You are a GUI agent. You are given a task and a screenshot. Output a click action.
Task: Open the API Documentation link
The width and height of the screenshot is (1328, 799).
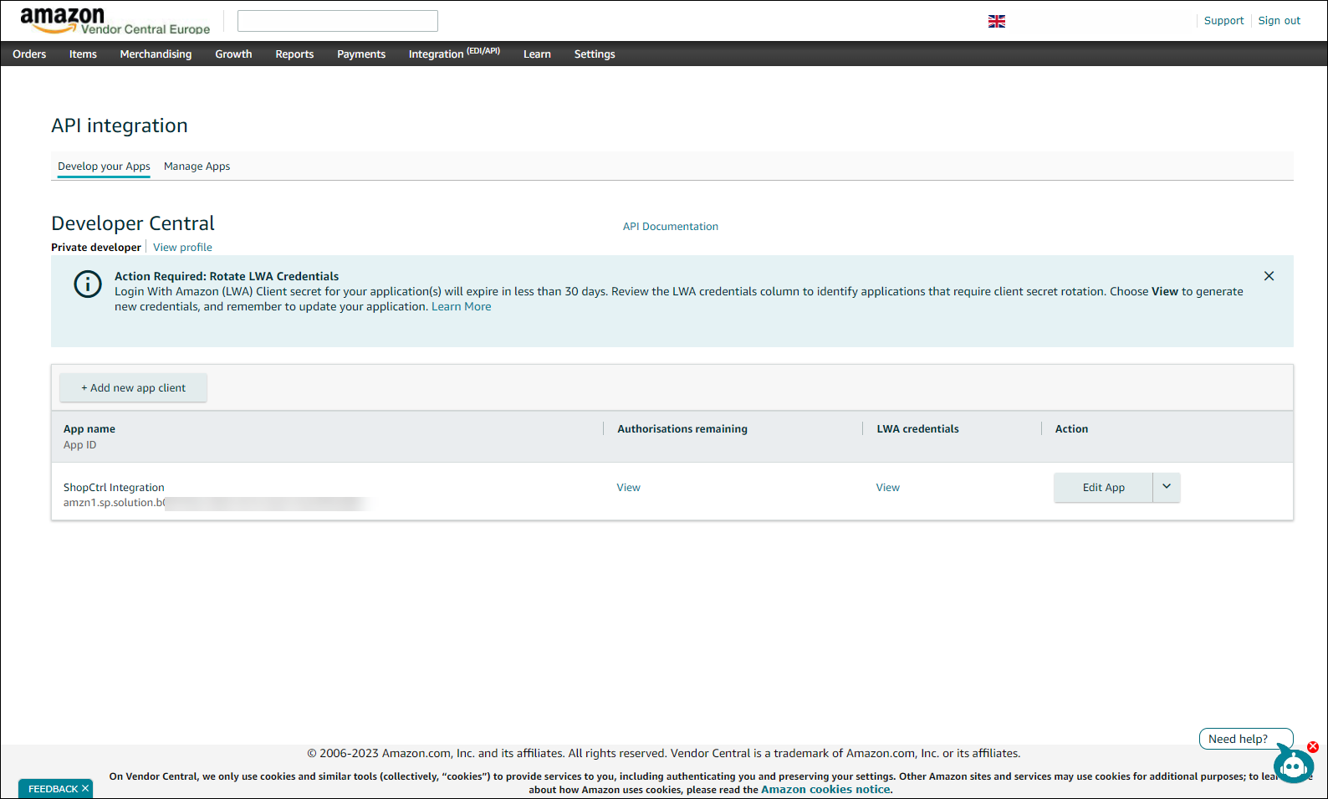(670, 227)
